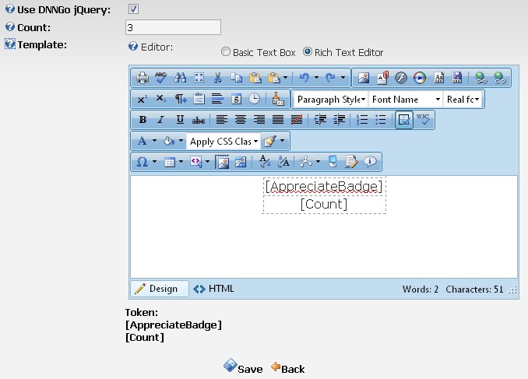The image size is (528, 379).
Task: Click the Remove Link icon
Action: [x=500, y=78]
